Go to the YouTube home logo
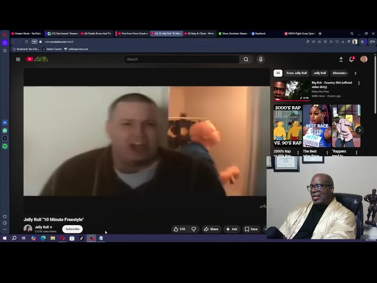The width and height of the screenshot is (377, 283). point(38,59)
